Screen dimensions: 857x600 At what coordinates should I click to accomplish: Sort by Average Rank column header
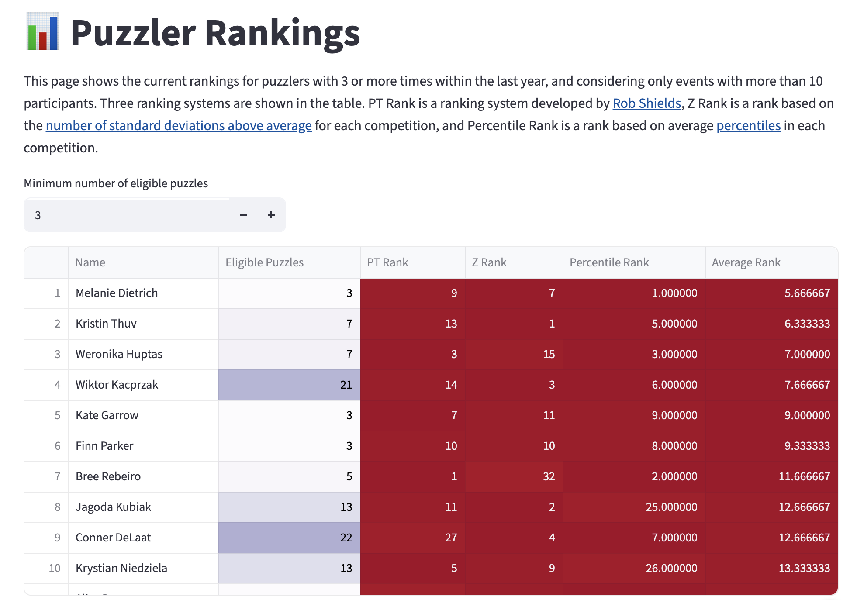(x=771, y=262)
